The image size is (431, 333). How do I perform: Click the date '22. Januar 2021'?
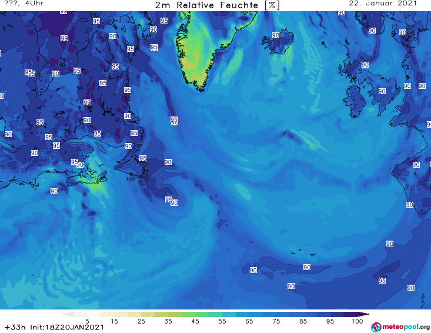383,4
